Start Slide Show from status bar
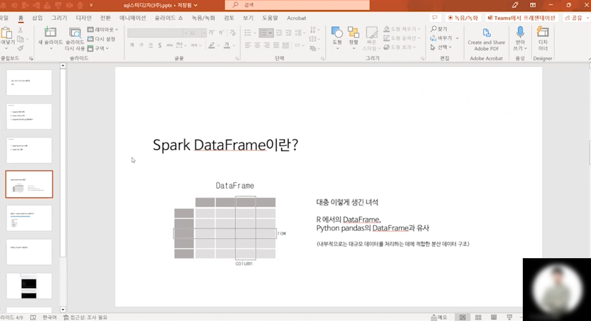The width and height of the screenshot is (591, 321). (x=509, y=317)
